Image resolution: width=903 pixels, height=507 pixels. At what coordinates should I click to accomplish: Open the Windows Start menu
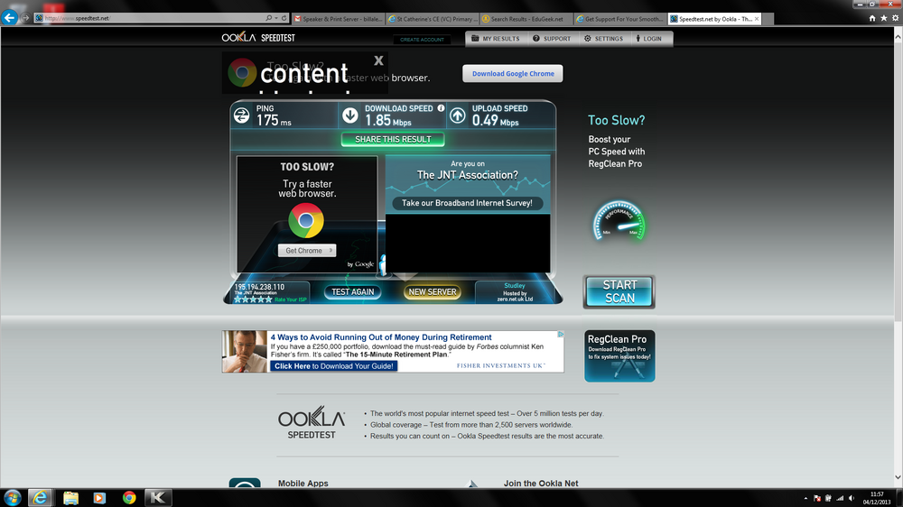point(12,497)
